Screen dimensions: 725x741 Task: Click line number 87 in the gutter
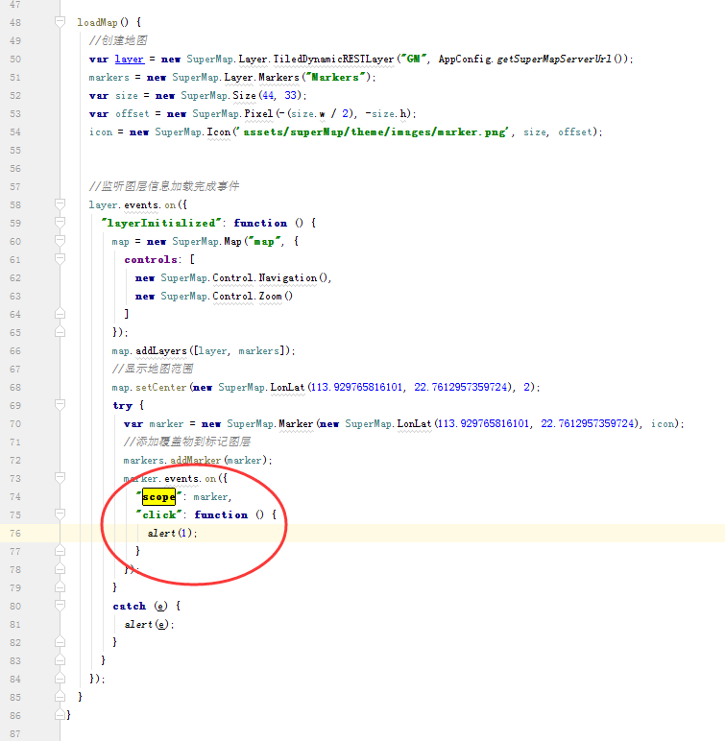15,734
